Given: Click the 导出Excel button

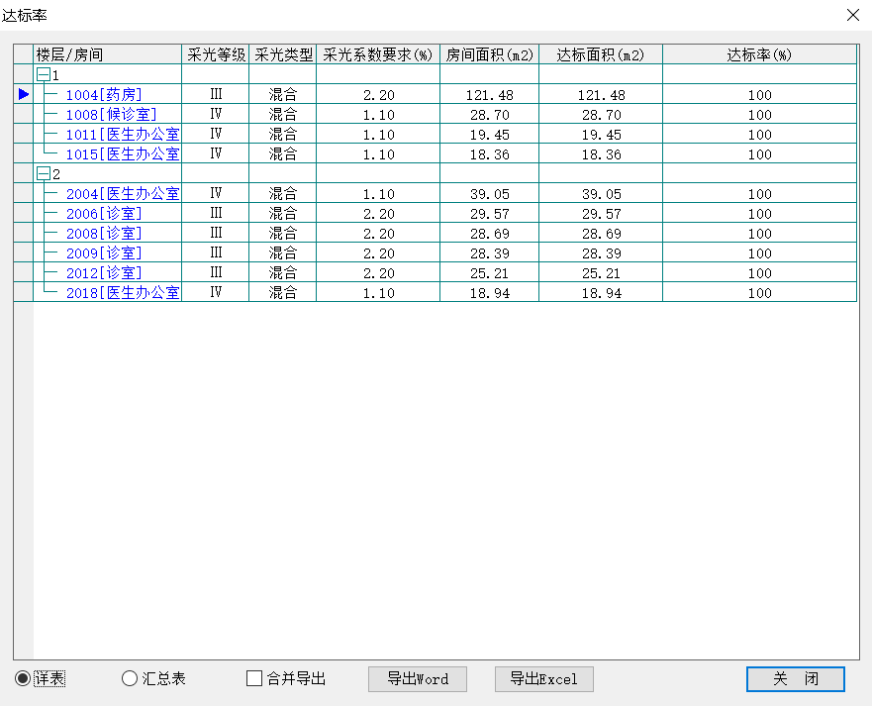Looking at the screenshot, I should coord(543,679).
